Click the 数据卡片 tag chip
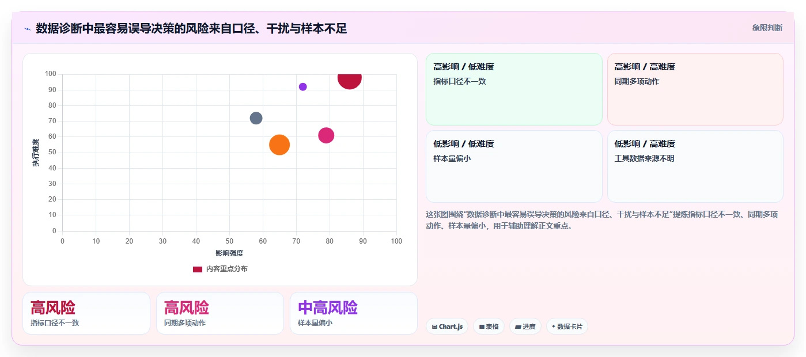 pos(567,326)
